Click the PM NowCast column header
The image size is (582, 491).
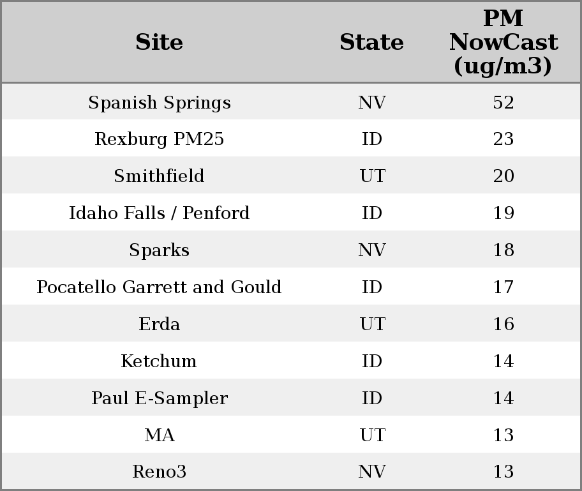503,42
